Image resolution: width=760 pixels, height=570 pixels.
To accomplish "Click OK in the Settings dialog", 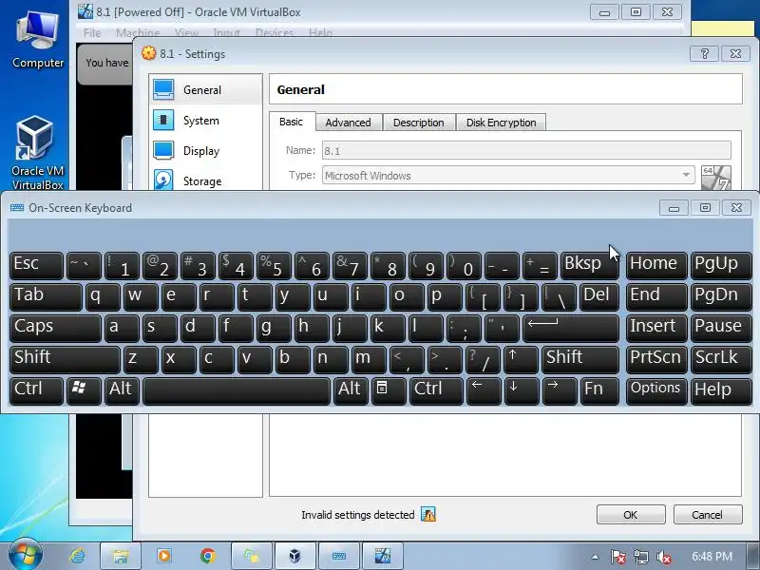I will (631, 514).
